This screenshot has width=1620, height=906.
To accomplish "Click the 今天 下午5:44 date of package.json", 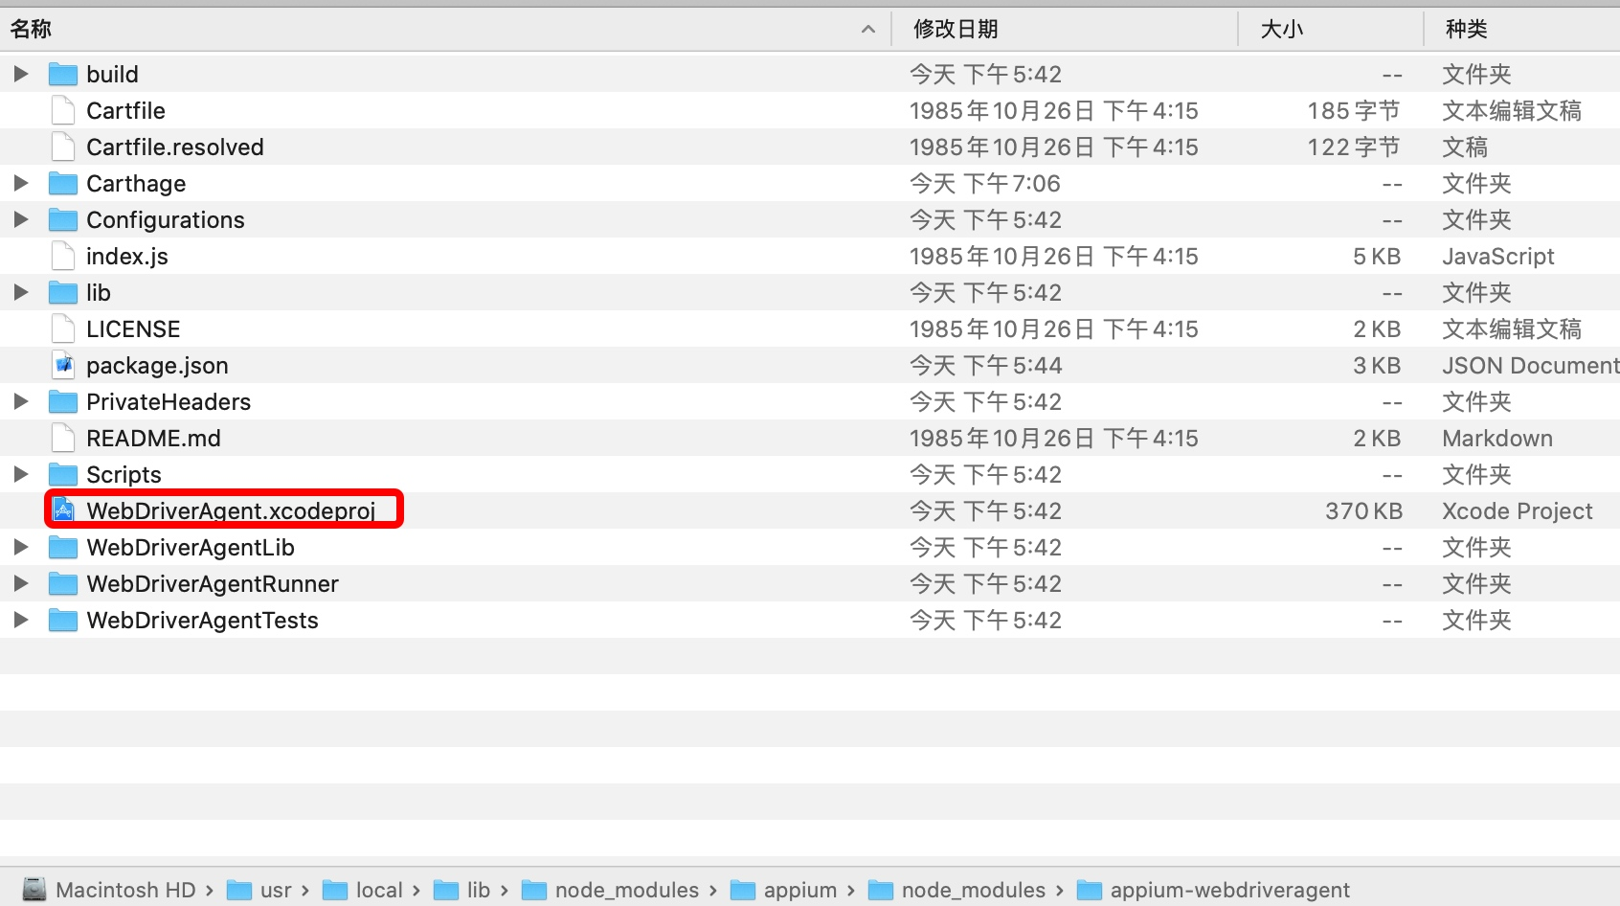I will [x=985, y=365].
